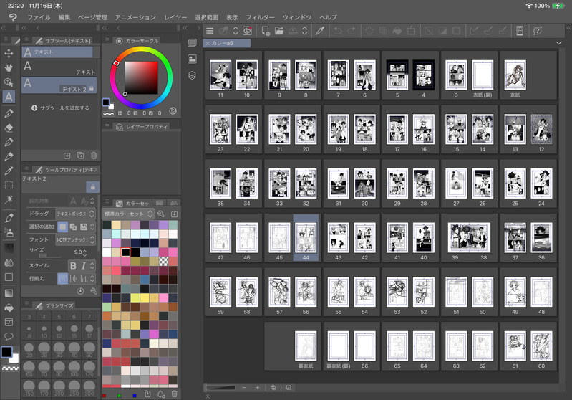Select the Gradient tool
572x400 pixels.
pos(9,293)
